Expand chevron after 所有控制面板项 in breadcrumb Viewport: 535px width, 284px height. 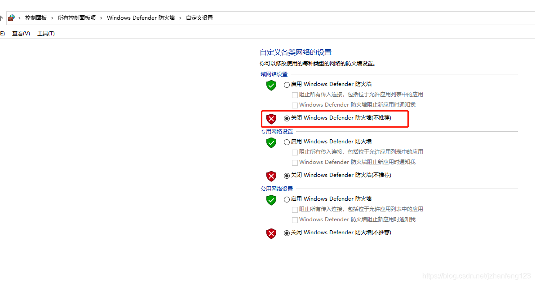pos(101,18)
